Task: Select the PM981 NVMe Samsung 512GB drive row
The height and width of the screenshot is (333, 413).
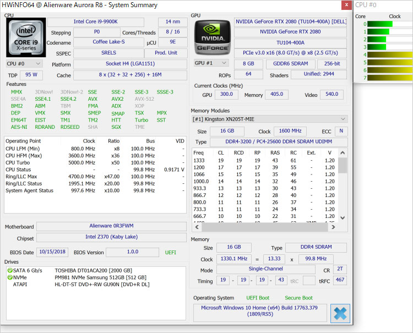Action: [x=96, y=277]
